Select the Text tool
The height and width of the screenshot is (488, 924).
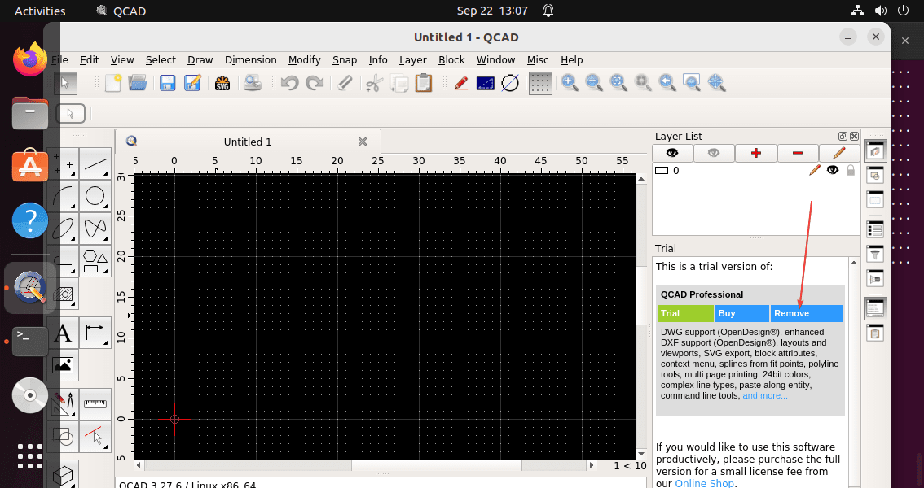64,333
